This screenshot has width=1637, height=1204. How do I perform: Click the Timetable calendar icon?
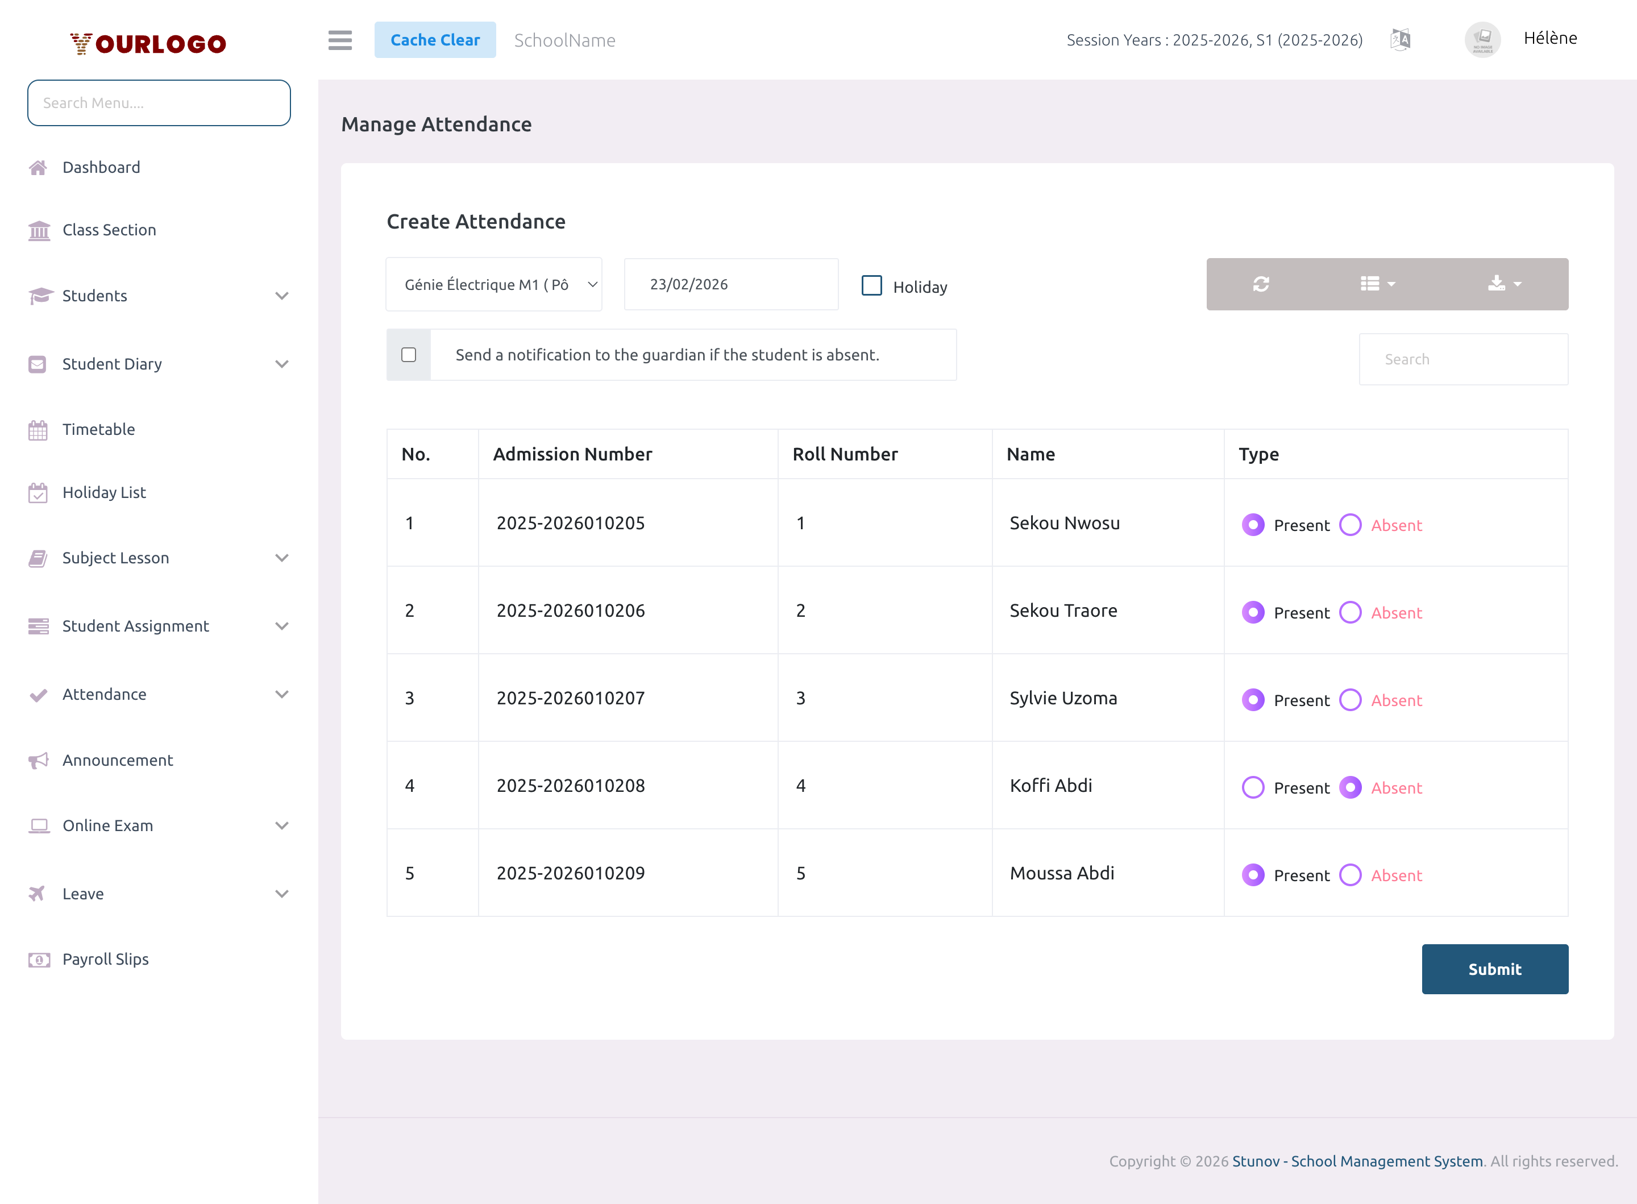coord(39,429)
